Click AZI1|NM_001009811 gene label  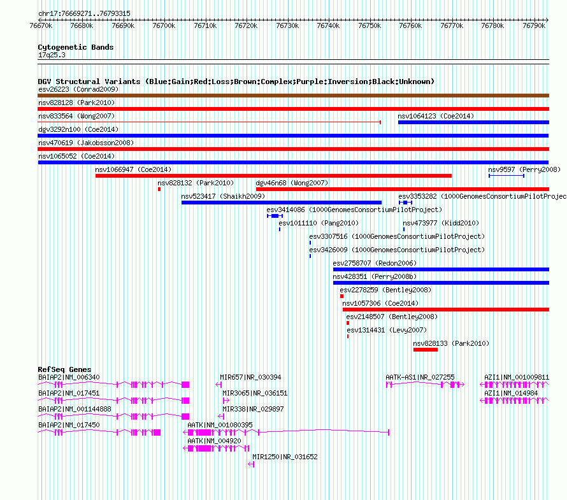coord(517,377)
